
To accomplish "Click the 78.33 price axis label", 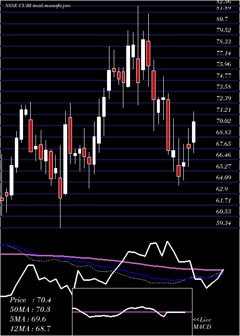I will pos(224,42).
